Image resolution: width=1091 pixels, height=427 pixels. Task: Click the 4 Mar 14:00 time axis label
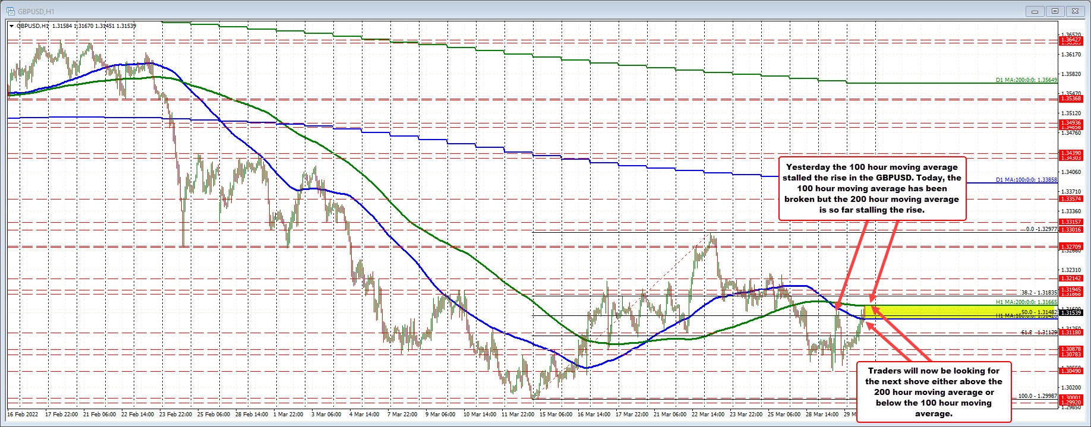[365, 414]
